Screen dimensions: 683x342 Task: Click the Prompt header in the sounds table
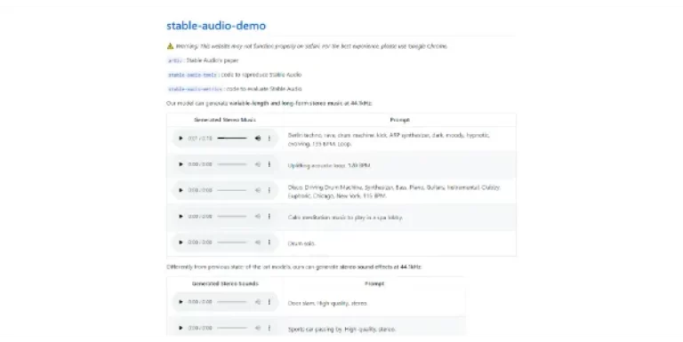pyautogui.click(x=374, y=283)
